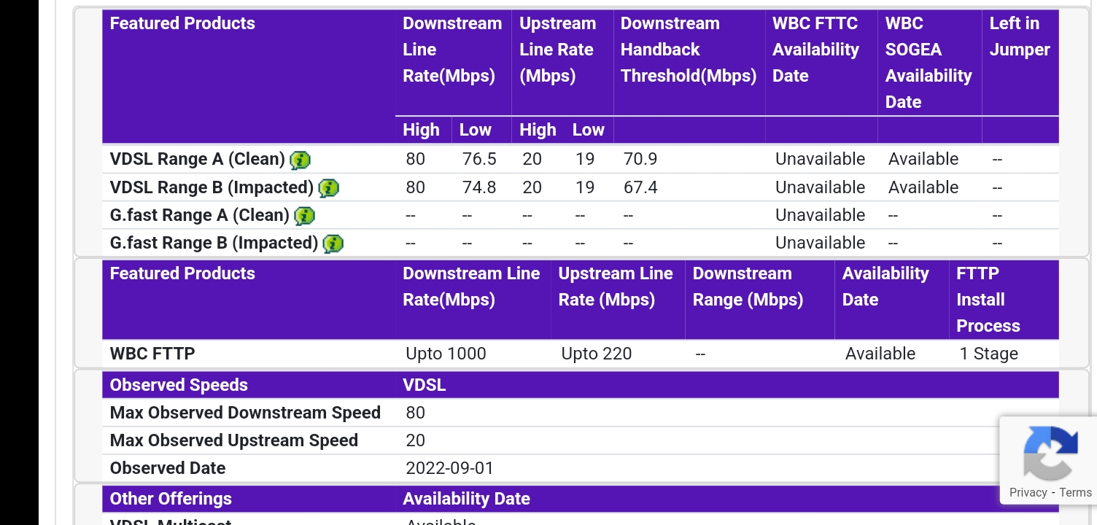Click the Availability Date header in Other Offerings

[x=466, y=498]
